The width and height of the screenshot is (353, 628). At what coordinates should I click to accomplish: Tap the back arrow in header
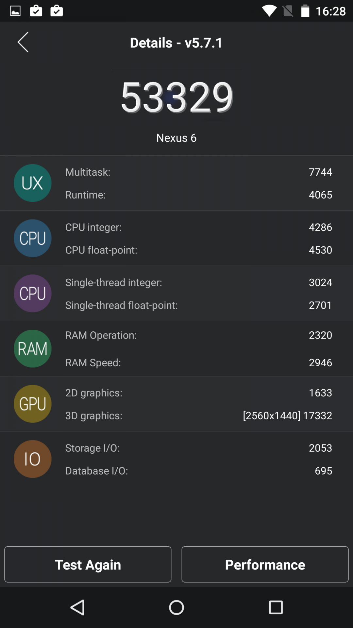pos(23,42)
